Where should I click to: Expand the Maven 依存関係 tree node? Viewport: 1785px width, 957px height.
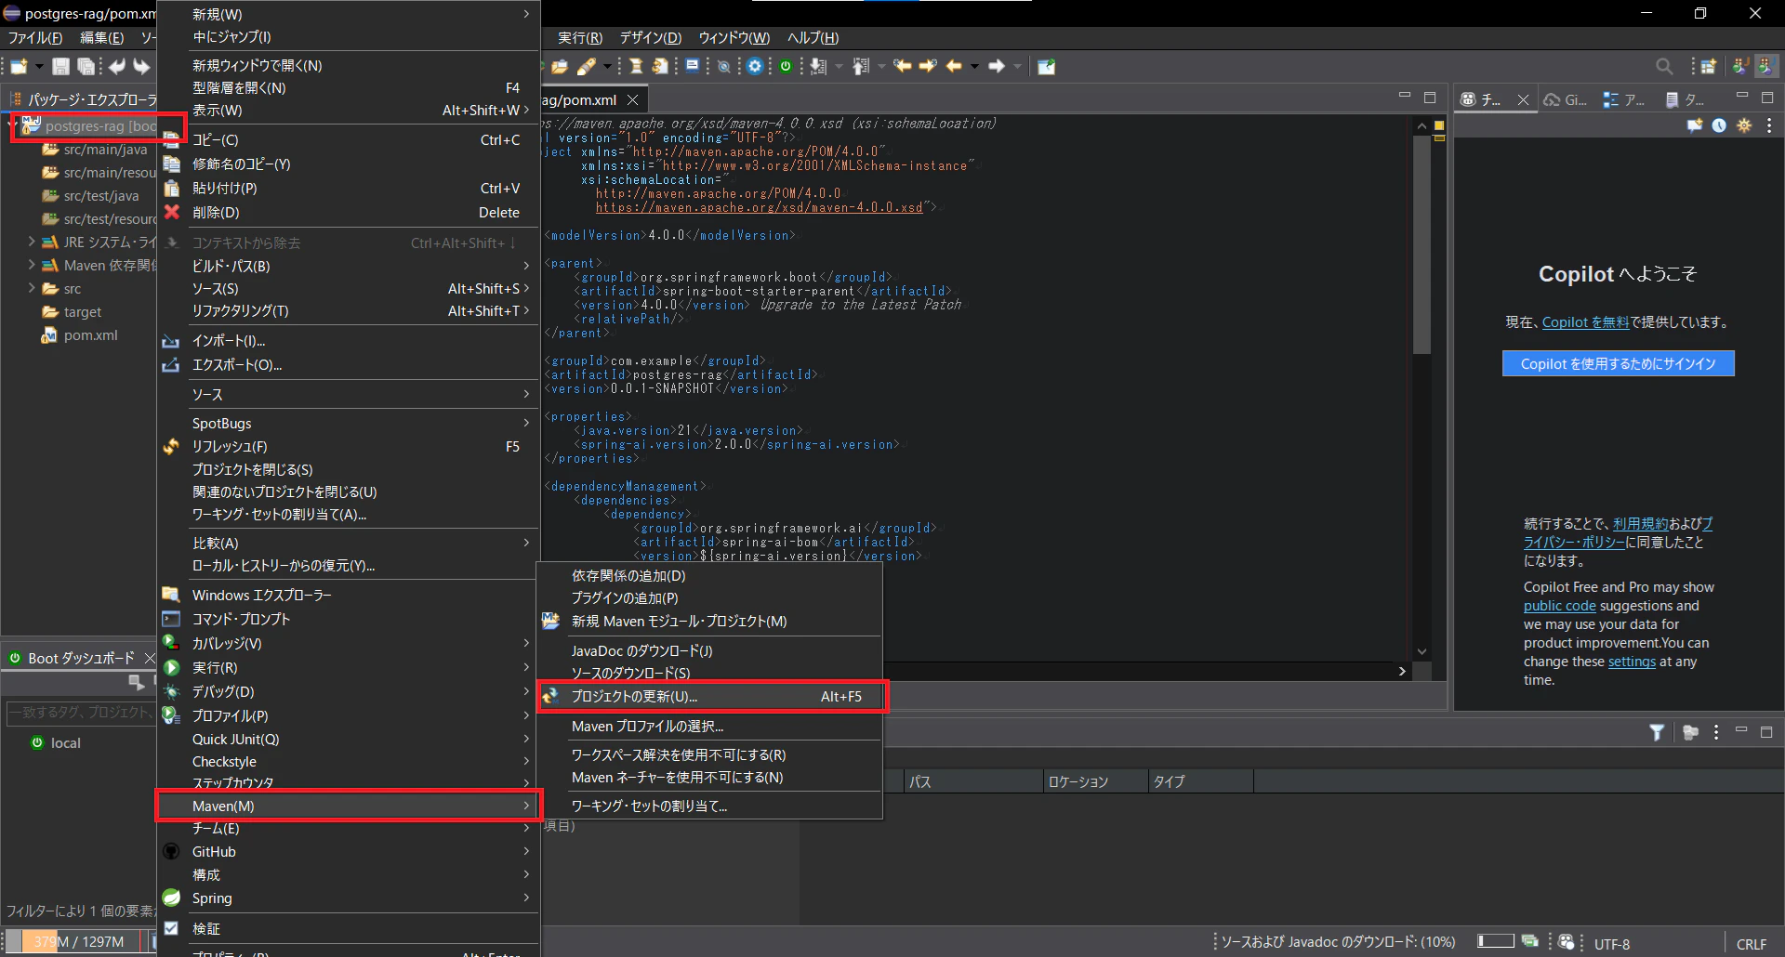32,265
